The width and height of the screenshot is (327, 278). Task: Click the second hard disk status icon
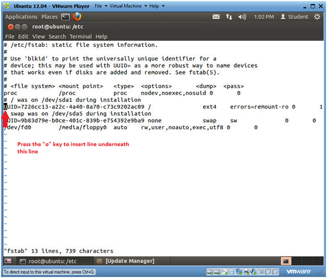[x=217, y=272]
